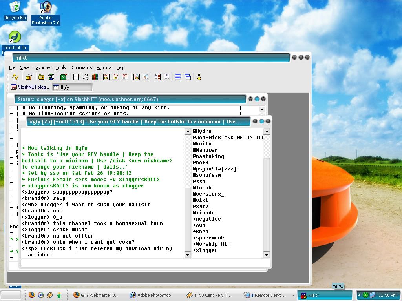Click the 12:56 PM clock

tap(387, 296)
